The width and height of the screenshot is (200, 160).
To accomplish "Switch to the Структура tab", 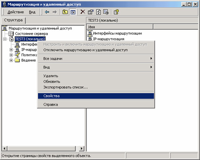I will [x=13, y=20].
